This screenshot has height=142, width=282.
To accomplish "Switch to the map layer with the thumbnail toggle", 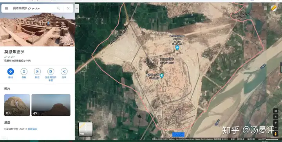I will [x=86, y=129].
